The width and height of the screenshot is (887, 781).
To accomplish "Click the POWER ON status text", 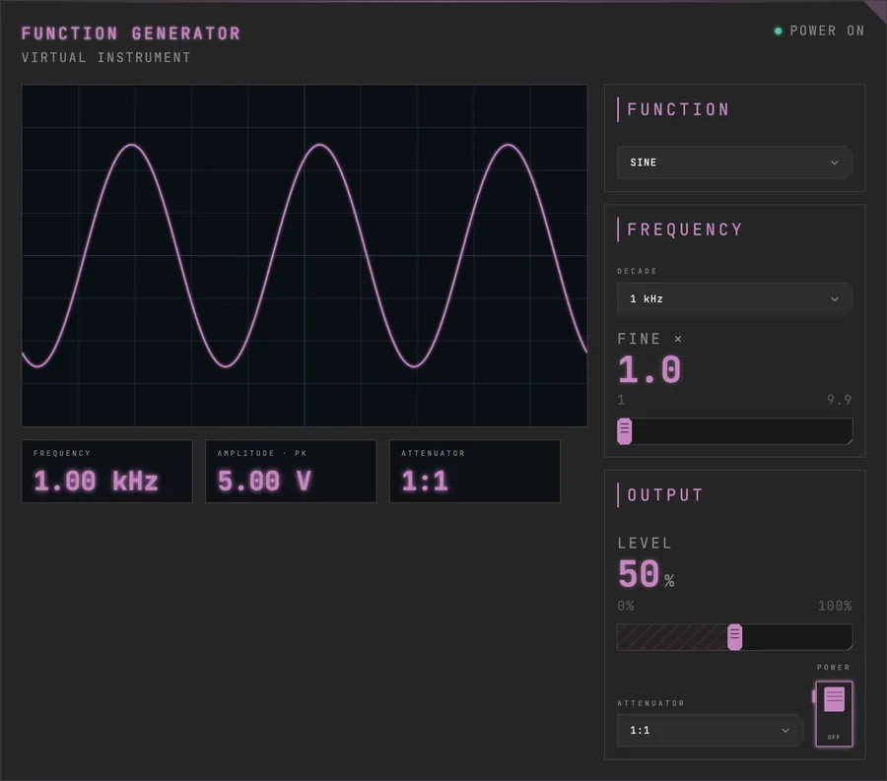I will click(827, 32).
